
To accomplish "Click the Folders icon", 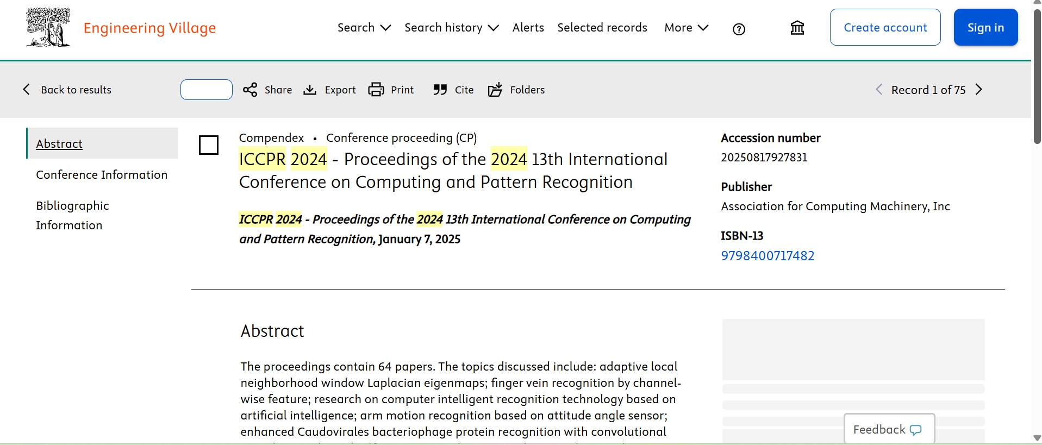I will pos(495,90).
